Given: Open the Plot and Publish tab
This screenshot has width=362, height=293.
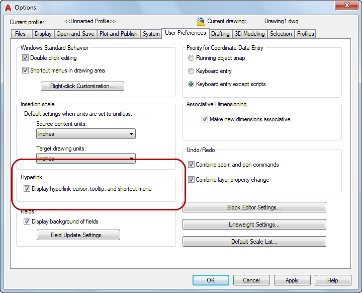Looking at the screenshot, I should 118,34.
